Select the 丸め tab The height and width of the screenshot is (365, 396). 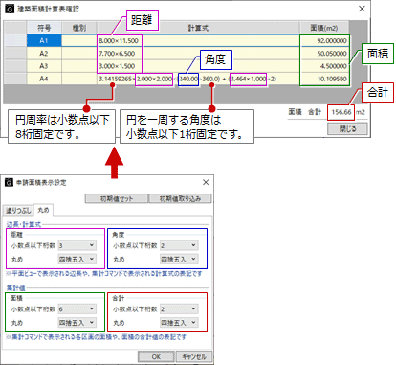tap(43, 210)
